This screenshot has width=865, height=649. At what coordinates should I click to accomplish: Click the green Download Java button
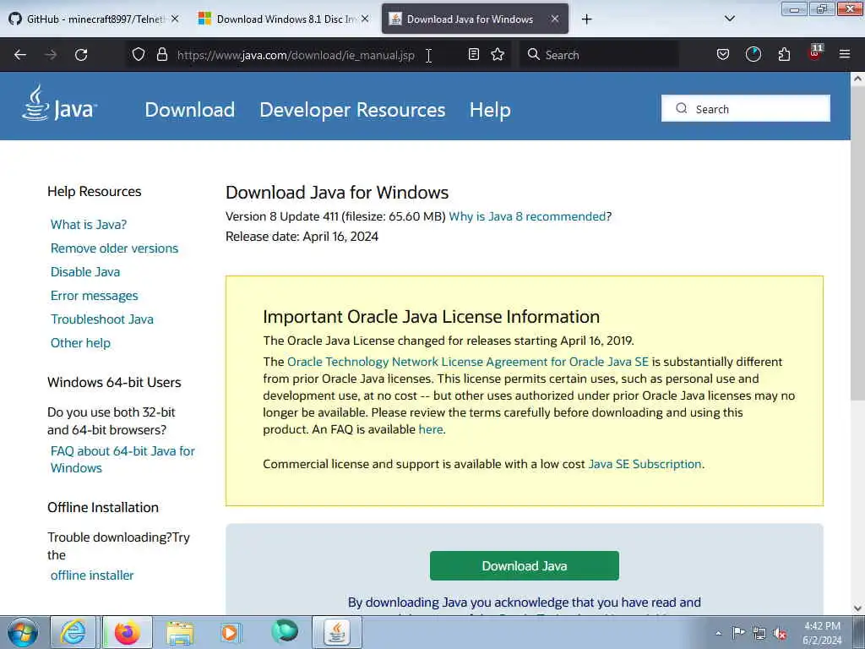coord(524,565)
